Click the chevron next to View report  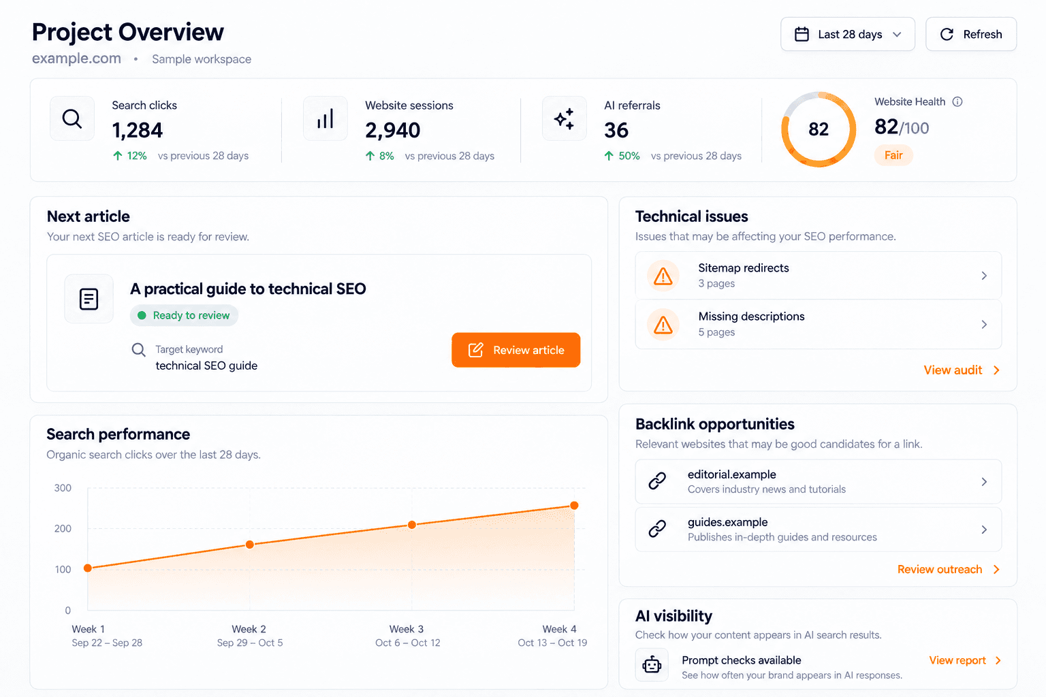[x=998, y=661]
